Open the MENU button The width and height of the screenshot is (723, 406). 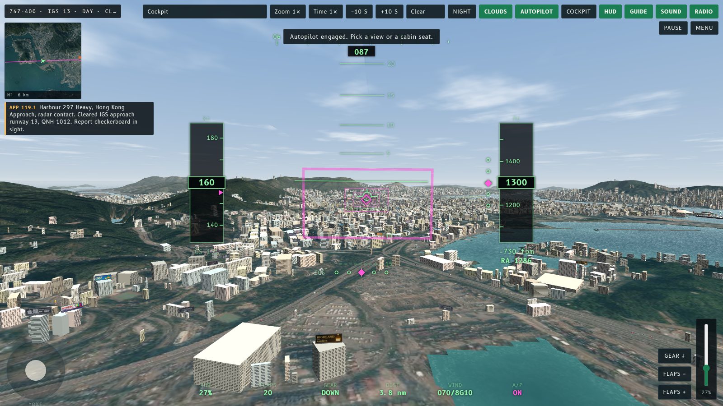point(704,28)
